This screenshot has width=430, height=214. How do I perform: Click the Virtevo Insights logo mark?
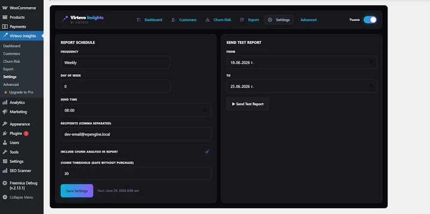pos(64,19)
